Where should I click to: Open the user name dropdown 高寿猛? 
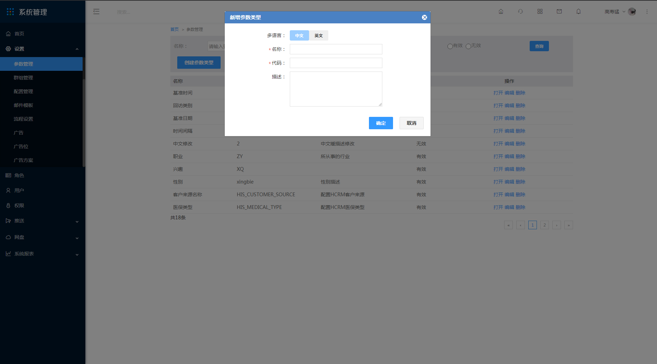pos(615,12)
